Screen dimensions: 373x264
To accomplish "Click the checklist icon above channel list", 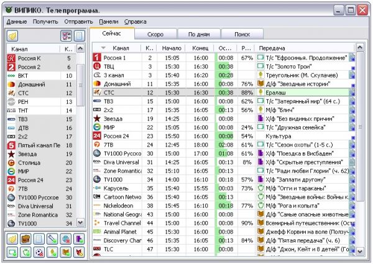I will point(67,36).
